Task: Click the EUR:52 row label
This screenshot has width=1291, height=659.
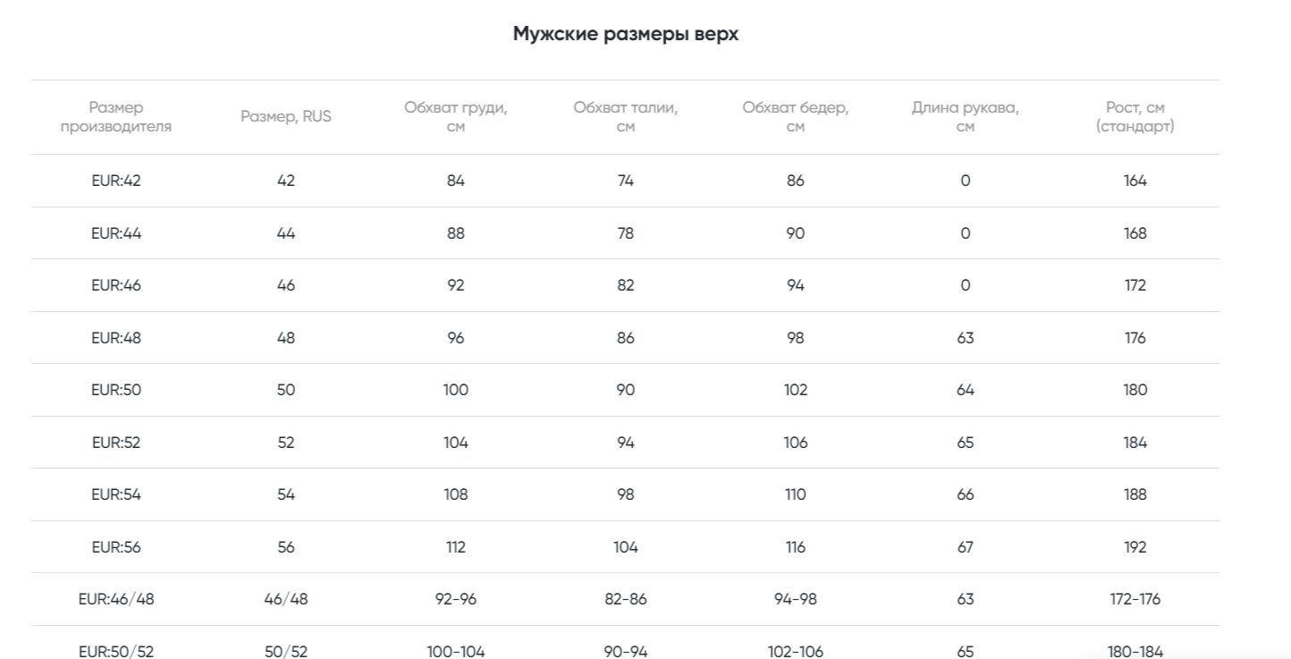Action: pos(116,443)
